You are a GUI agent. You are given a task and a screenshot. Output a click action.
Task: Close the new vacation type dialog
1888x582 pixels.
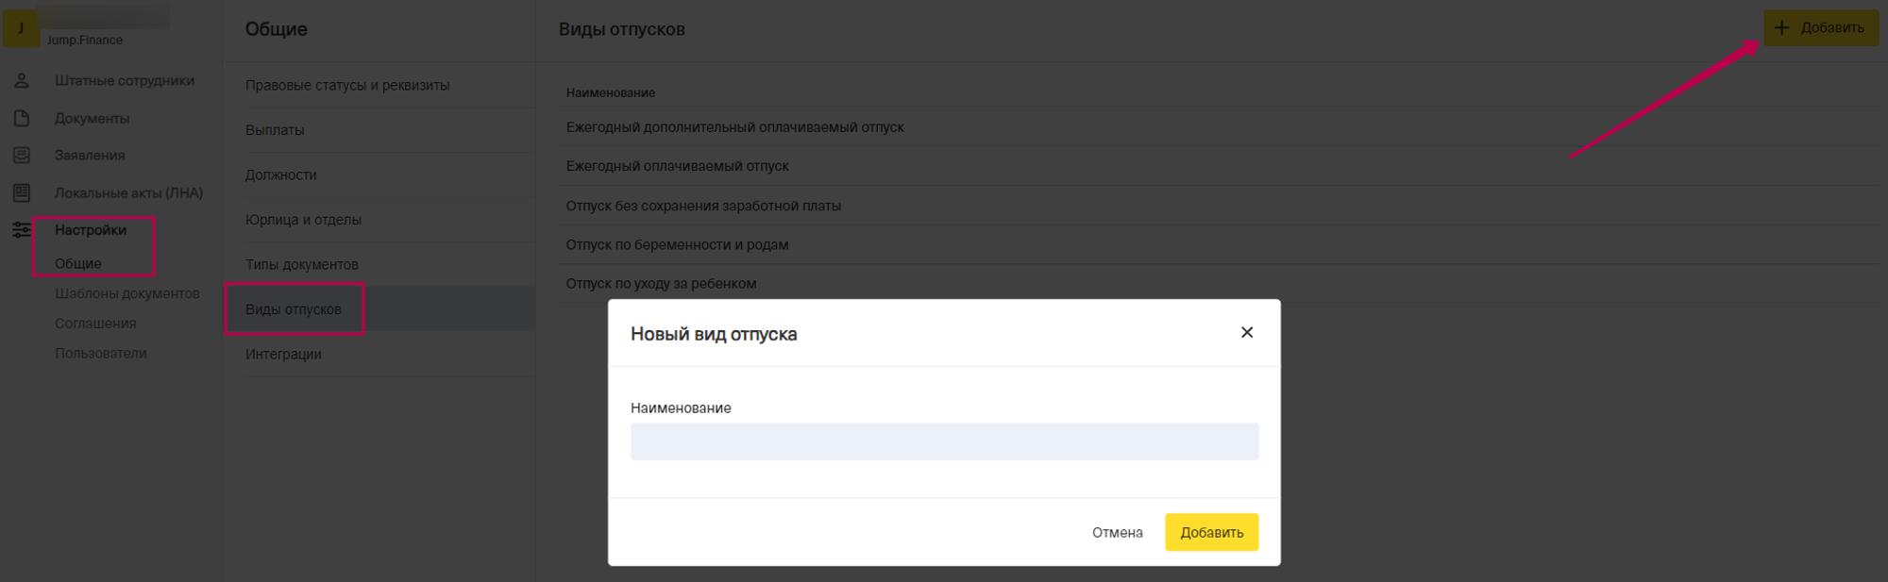tap(1246, 332)
